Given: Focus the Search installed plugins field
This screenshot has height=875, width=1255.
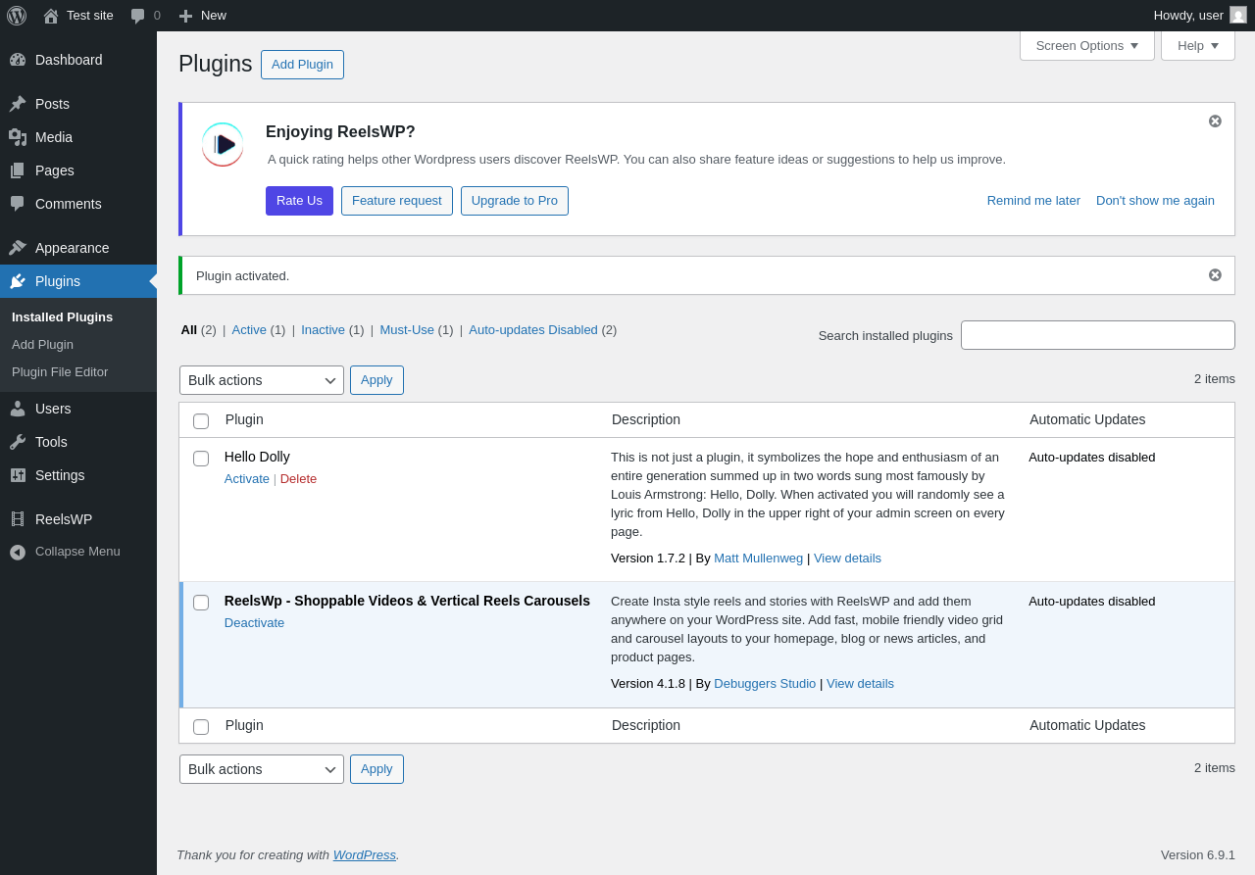Looking at the screenshot, I should pyautogui.click(x=1097, y=335).
